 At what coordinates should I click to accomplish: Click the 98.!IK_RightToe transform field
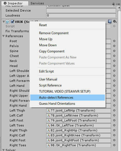coord(79,145)
